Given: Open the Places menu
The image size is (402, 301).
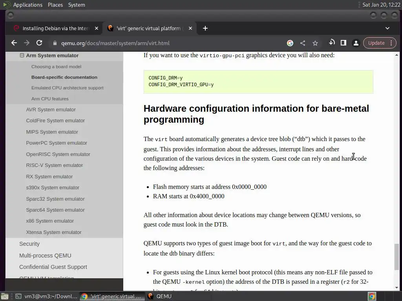Looking at the screenshot, I should (x=55, y=5).
